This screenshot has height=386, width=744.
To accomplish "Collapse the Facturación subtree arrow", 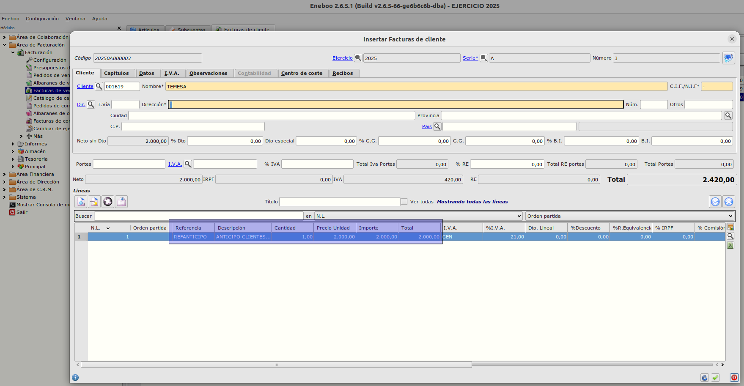I will tap(13, 52).
